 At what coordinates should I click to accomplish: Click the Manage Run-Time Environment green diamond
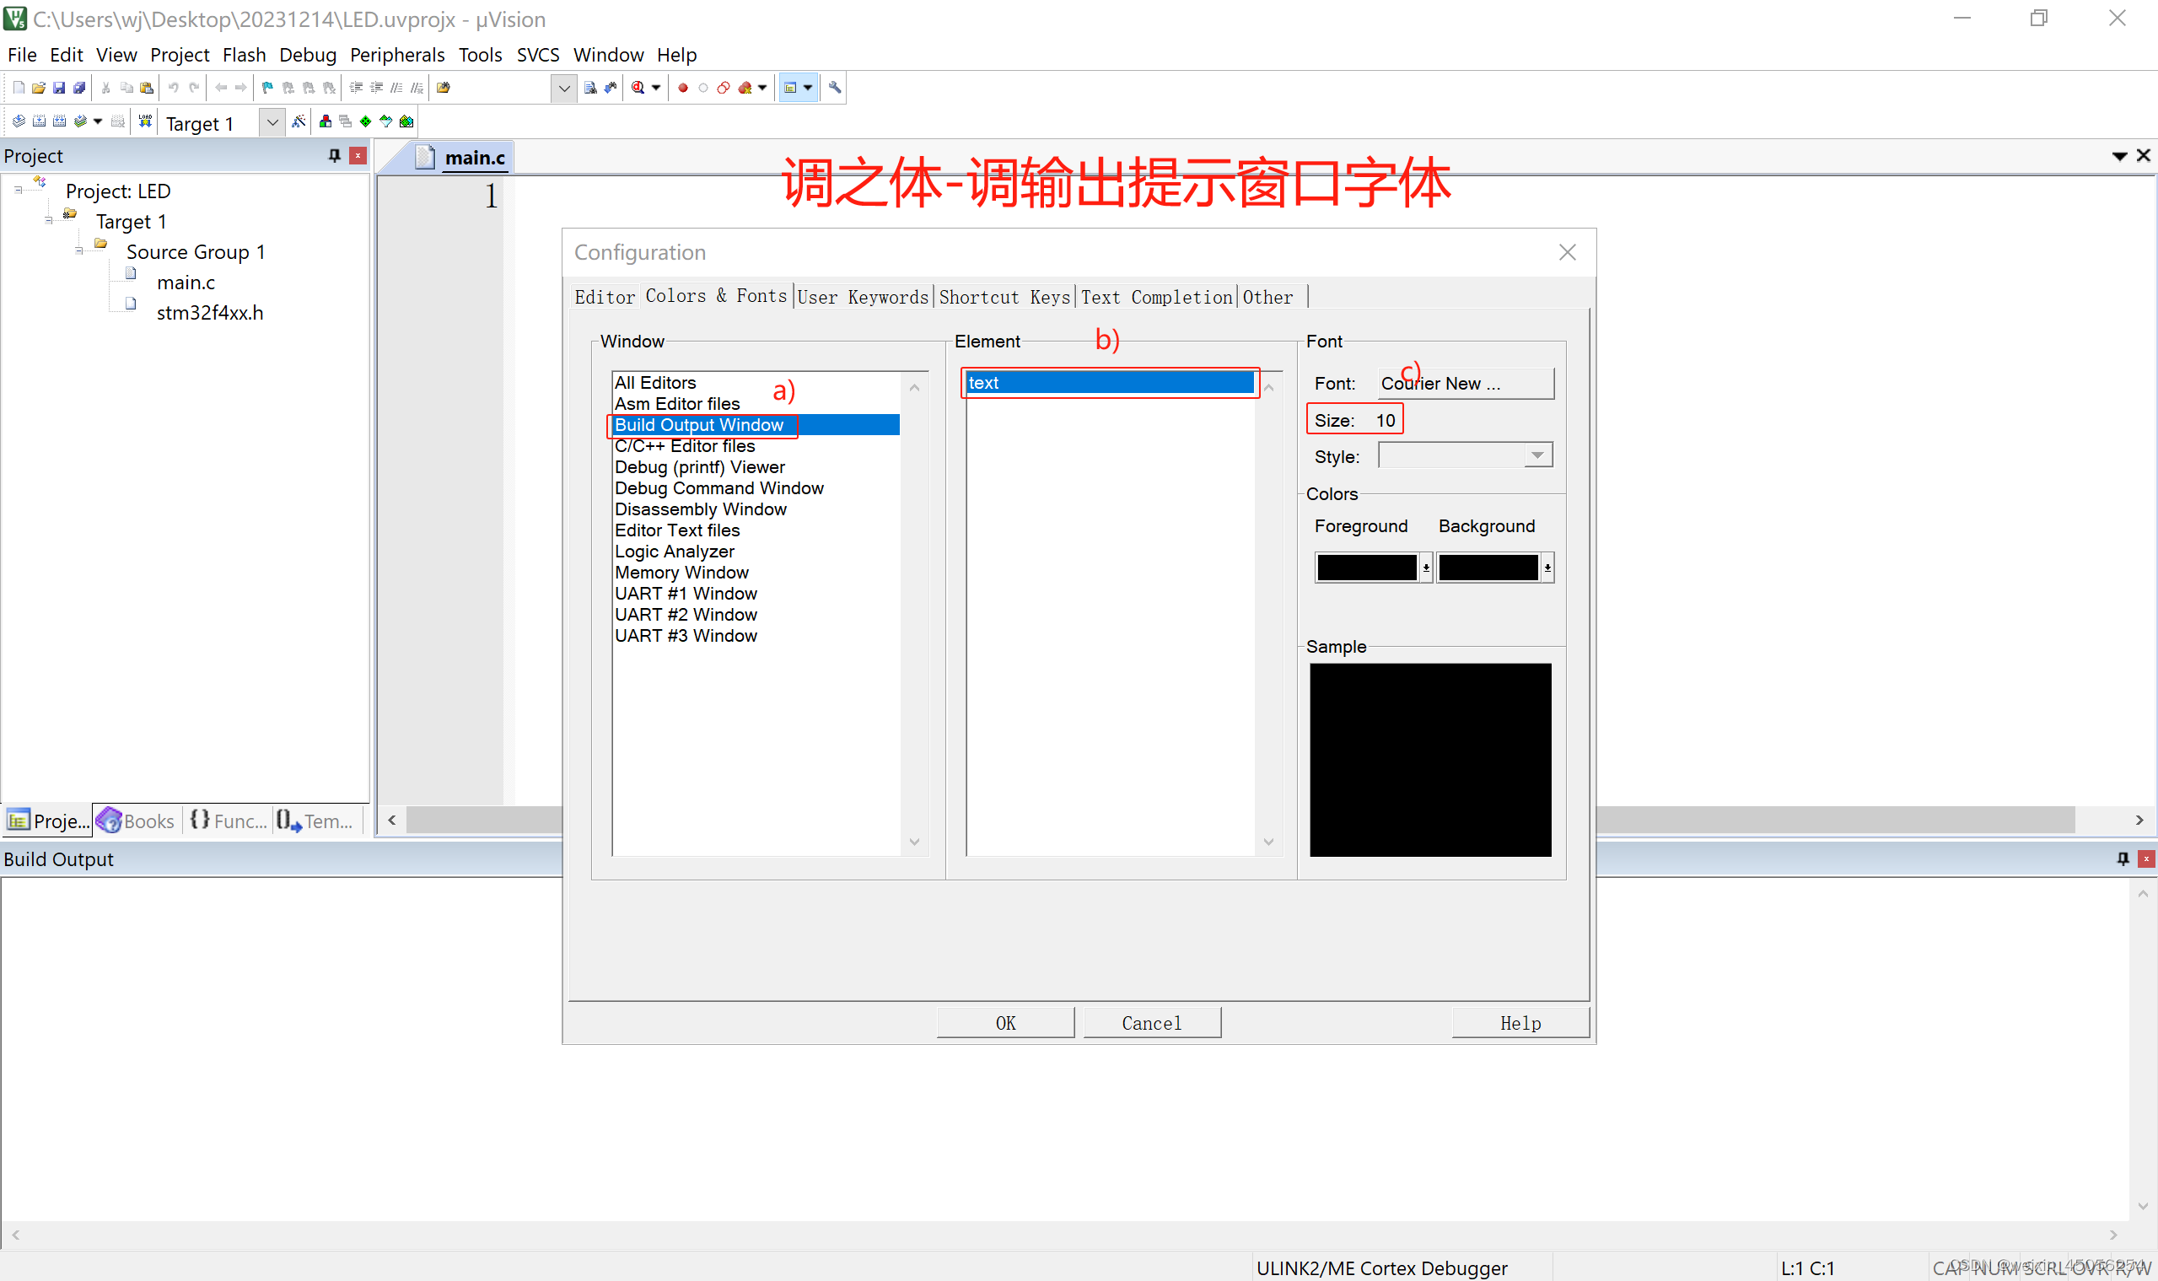tap(366, 121)
